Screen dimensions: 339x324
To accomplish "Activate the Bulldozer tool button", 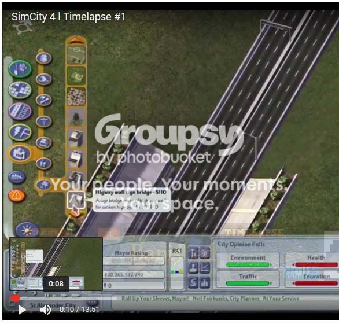I will tap(17, 177).
